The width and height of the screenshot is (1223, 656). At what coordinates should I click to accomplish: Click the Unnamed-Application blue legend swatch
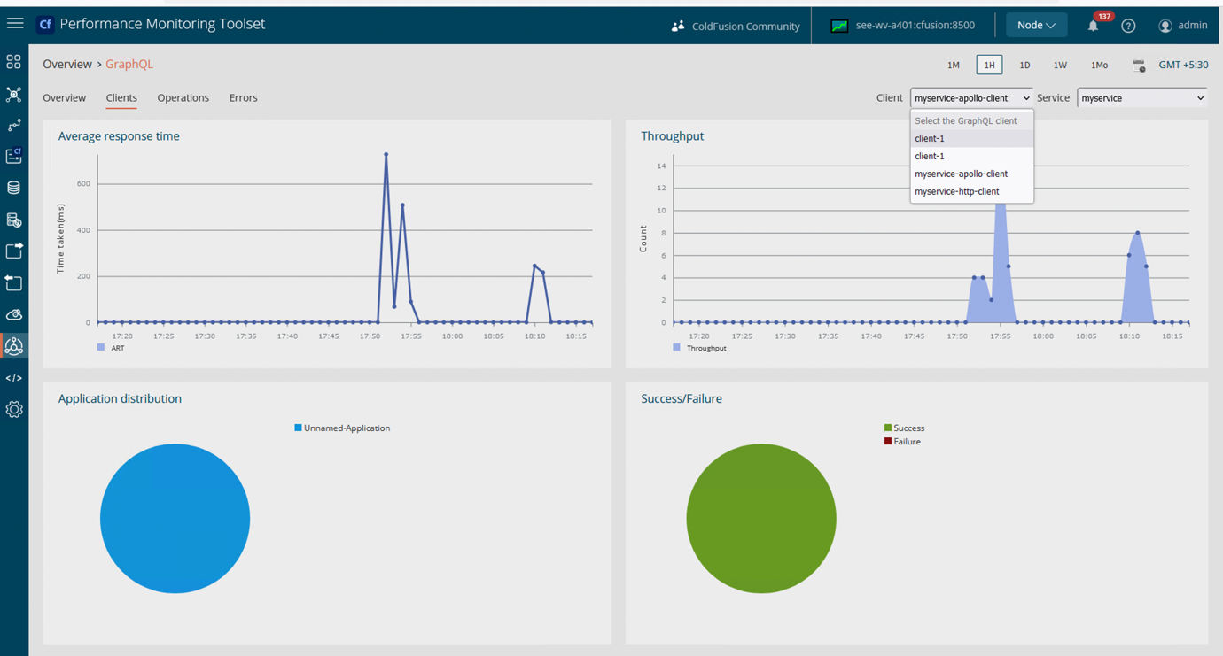(x=298, y=428)
